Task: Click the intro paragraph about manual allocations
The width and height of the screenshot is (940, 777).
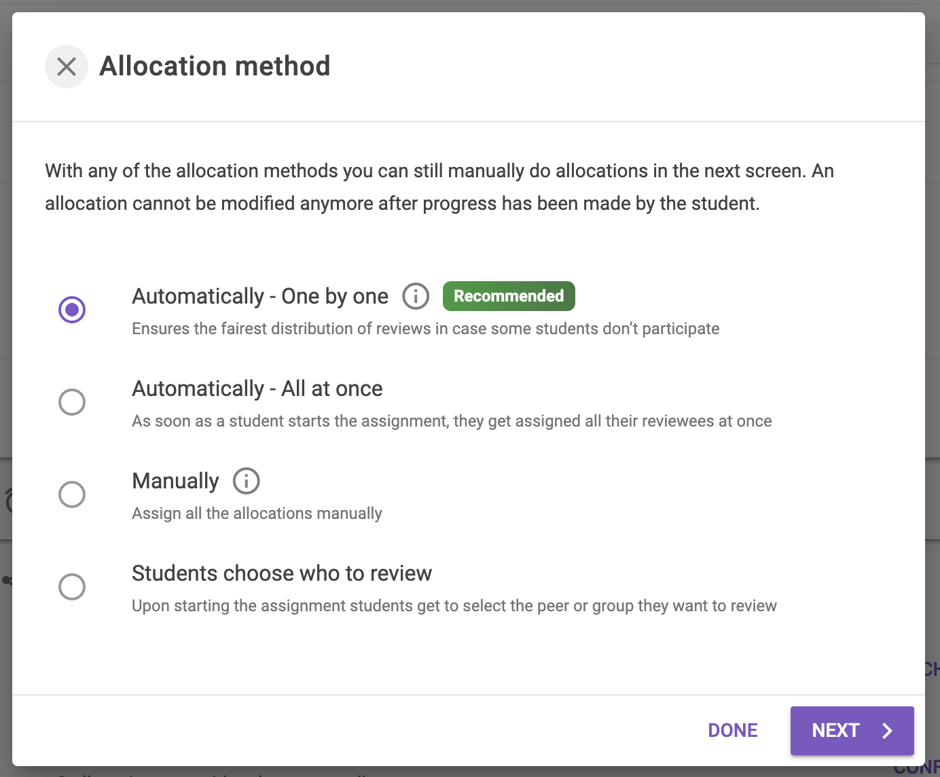Action: 439,187
